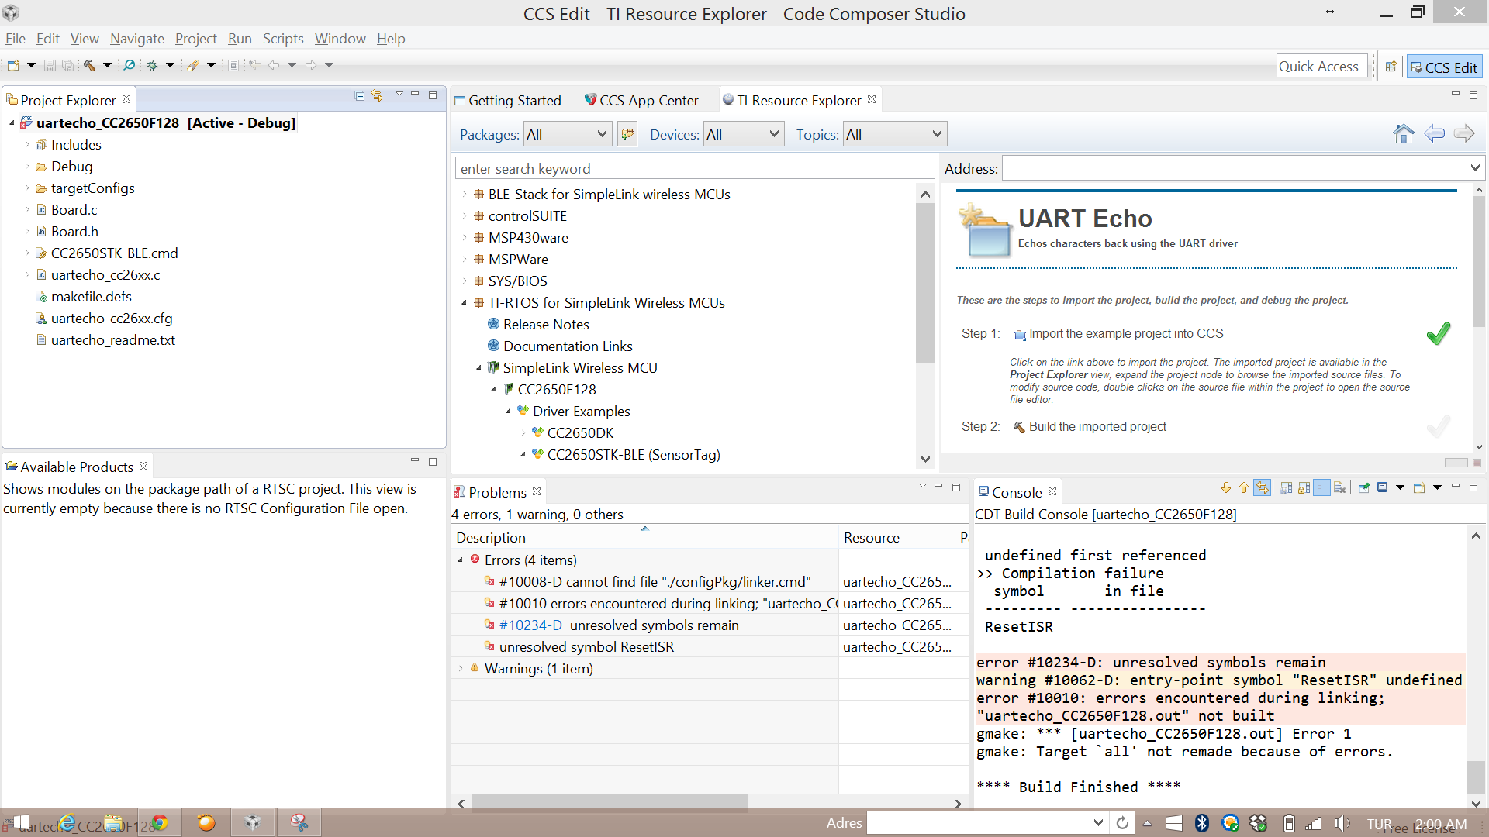Click the Resource Explorer Back arrow
This screenshot has width=1489, height=837.
(x=1434, y=134)
